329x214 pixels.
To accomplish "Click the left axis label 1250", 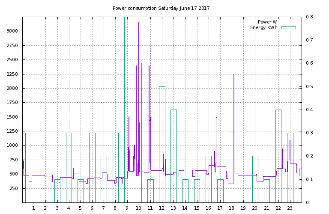I will pyautogui.click(x=12, y=131).
